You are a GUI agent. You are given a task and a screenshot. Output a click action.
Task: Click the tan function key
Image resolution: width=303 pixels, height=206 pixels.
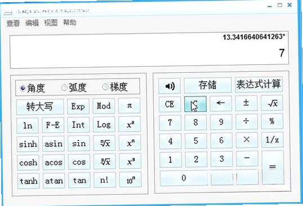pos(79,180)
